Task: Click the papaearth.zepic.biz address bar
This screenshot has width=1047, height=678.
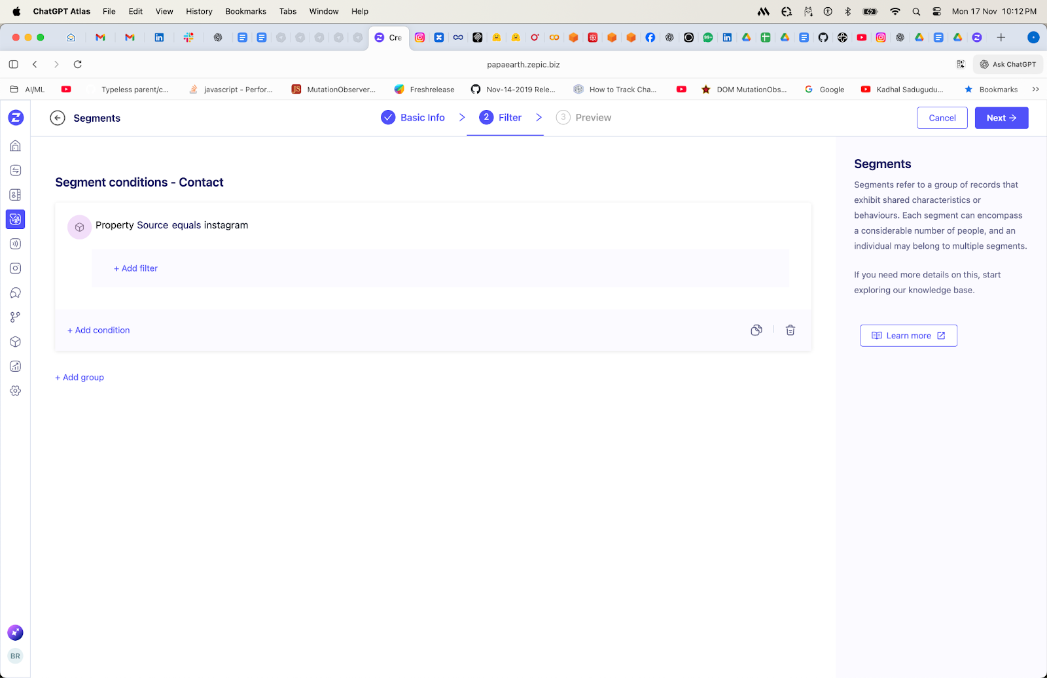Action: (x=523, y=64)
